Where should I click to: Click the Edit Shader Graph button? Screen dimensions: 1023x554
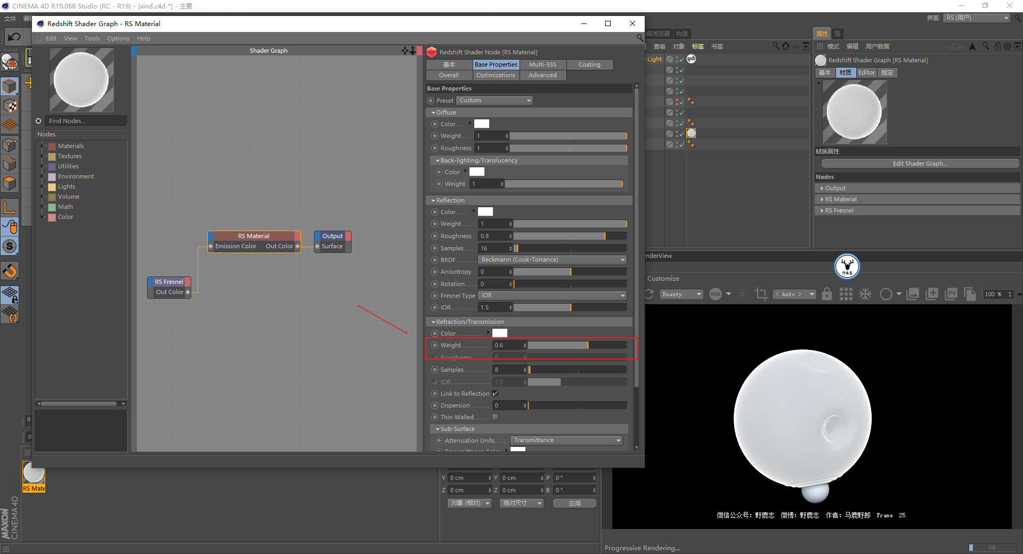pyautogui.click(x=920, y=164)
